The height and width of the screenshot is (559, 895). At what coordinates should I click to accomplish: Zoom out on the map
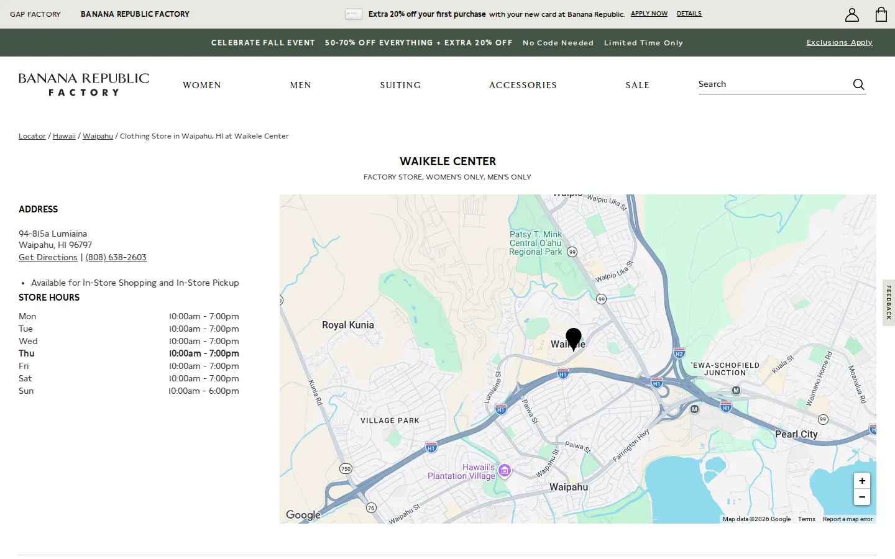[862, 497]
